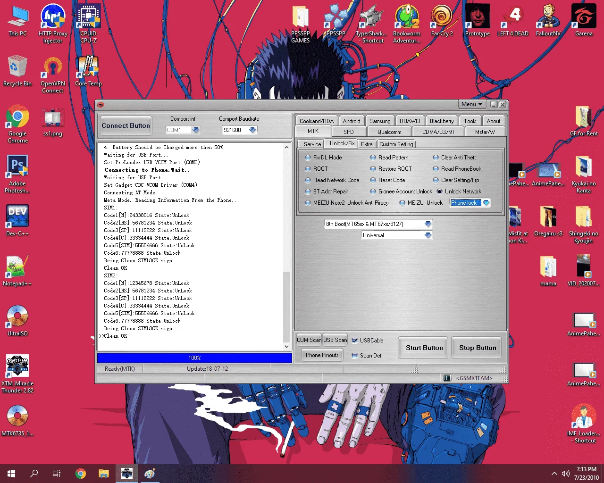This screenshot has width=604, height=483.
Task: Expand the Comport Baudrate 921600 dropdown
Action: point(252,130)
